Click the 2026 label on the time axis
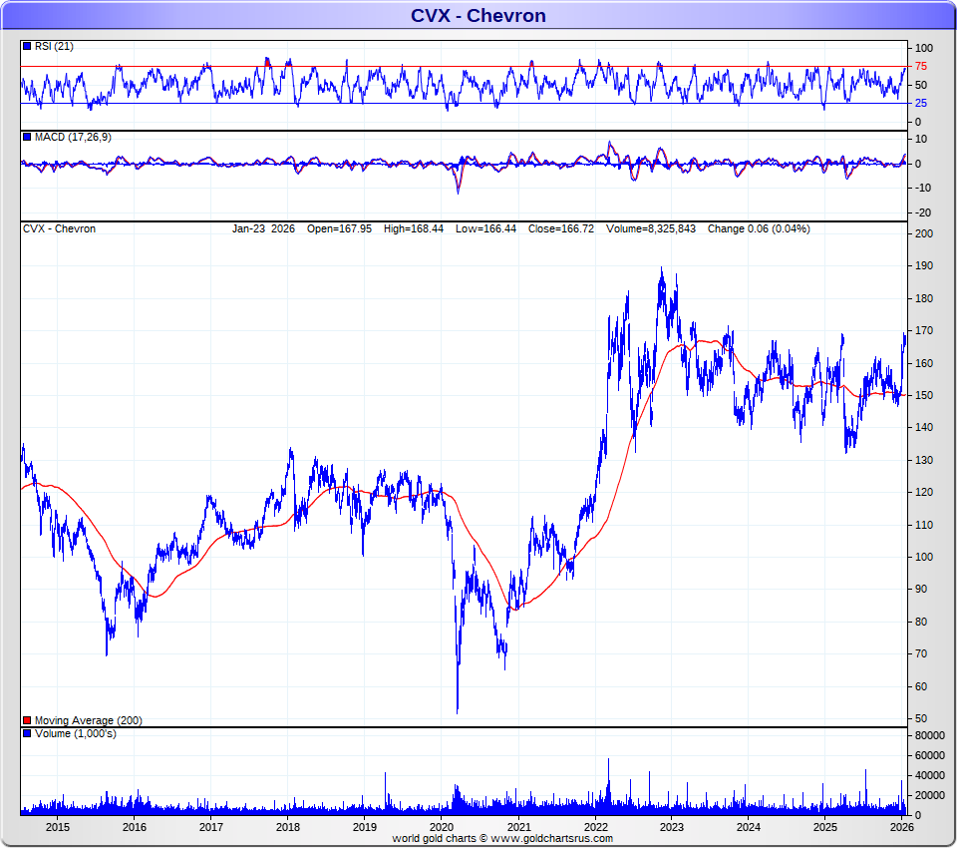 pyautogui.click(x=902, y=827)
